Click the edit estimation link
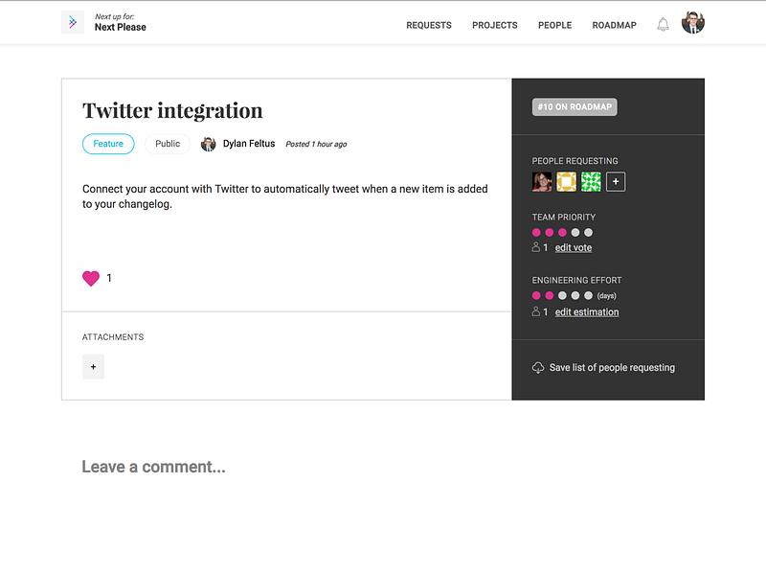This screenshot has width=766, height=575. tap(587, 312)
